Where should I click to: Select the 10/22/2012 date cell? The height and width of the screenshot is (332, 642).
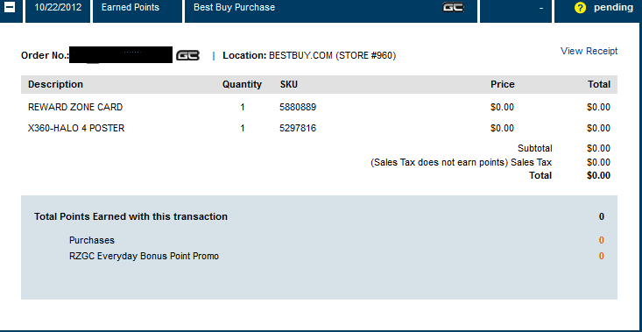pos(58,7)
